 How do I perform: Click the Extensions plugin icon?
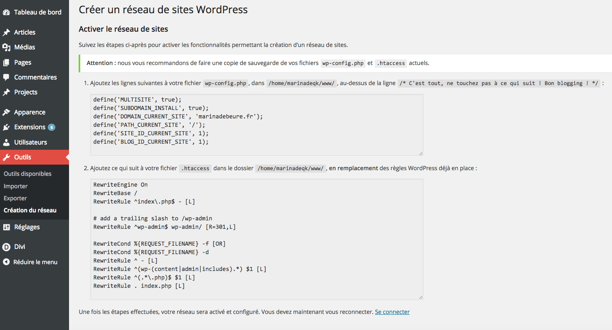(x=7, y=127)
